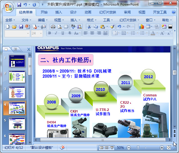Click the Office button

[x=8, y=7]
